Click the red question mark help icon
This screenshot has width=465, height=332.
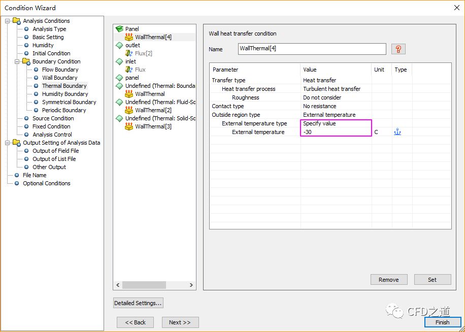tap(398, 49)
